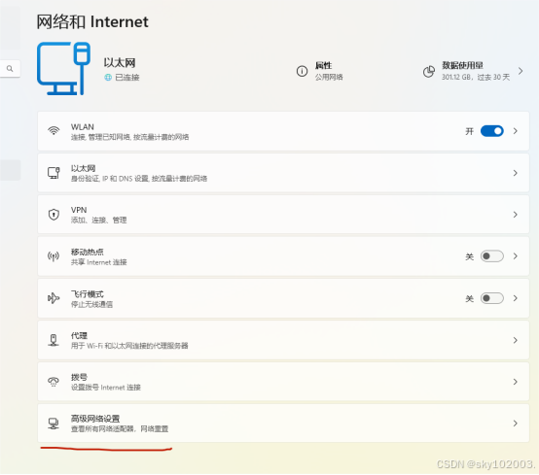
Task: Click the Ethernet monitor icon in list
Action: [x=54, y=173]
